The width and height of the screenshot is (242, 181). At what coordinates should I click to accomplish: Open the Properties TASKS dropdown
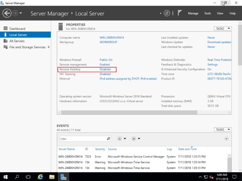coord(223,28)
